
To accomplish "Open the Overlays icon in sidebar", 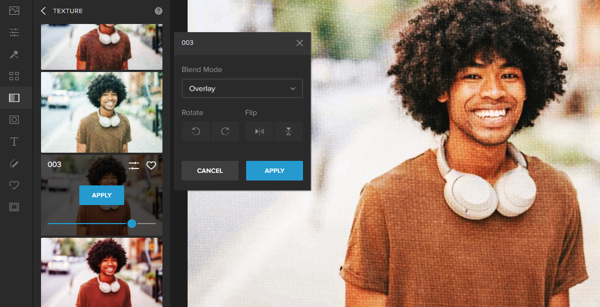I will 14,120.
